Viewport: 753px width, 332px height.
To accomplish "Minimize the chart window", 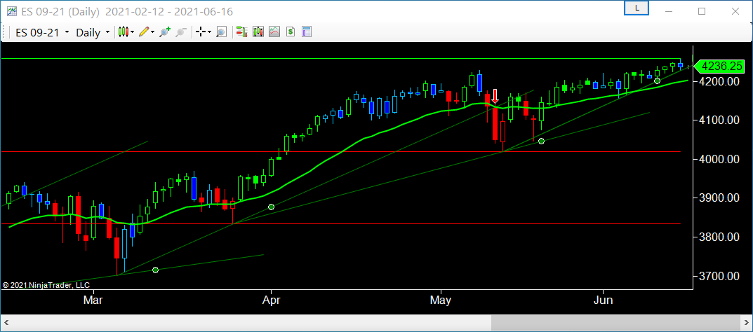I will tap(669, 11).
